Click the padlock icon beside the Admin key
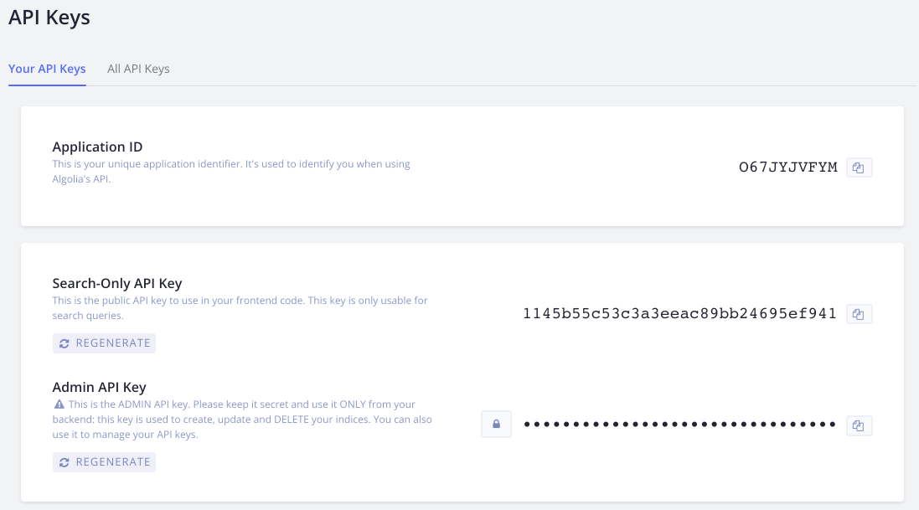 pyautogui.click(x=496, y=424)
